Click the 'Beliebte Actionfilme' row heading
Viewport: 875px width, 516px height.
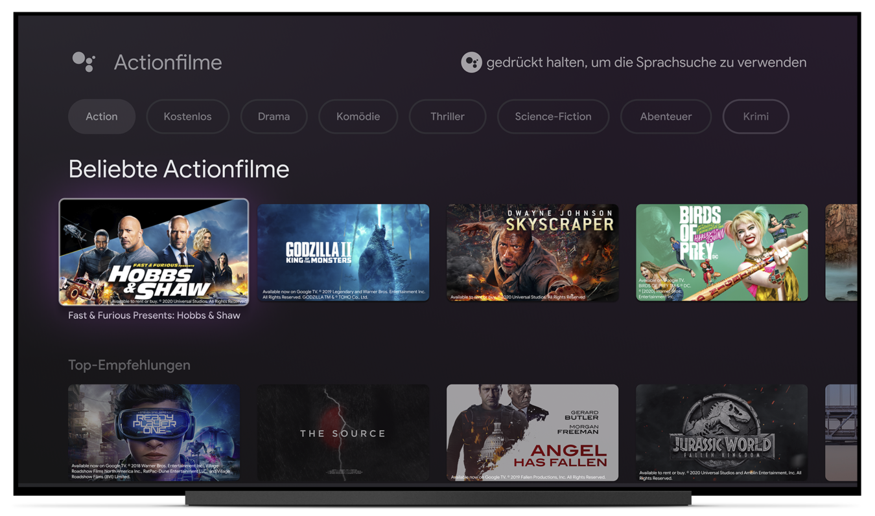(x=179, y=169)
